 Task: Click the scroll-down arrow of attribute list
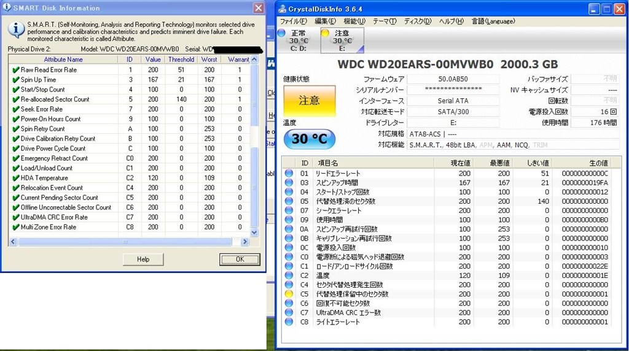click(x=254, y=233)
